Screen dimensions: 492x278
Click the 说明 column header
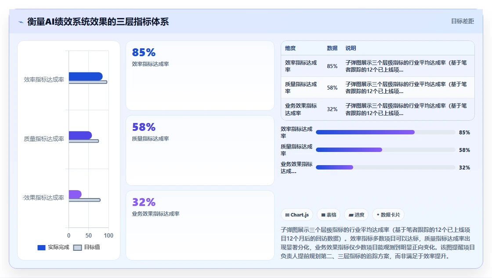[x=351, y=48]
